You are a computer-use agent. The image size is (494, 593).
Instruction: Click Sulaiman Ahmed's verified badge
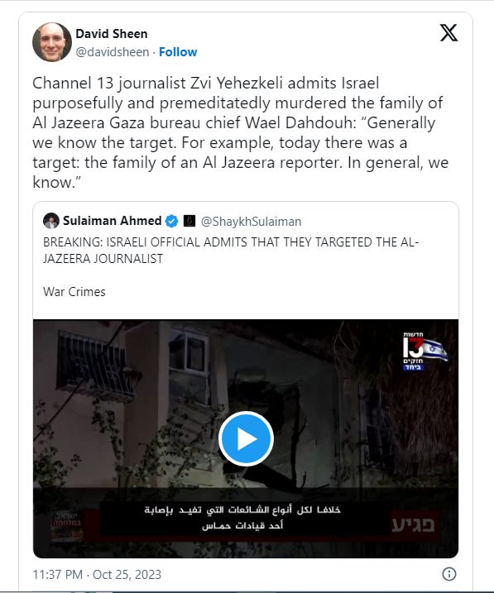[172, 221]
